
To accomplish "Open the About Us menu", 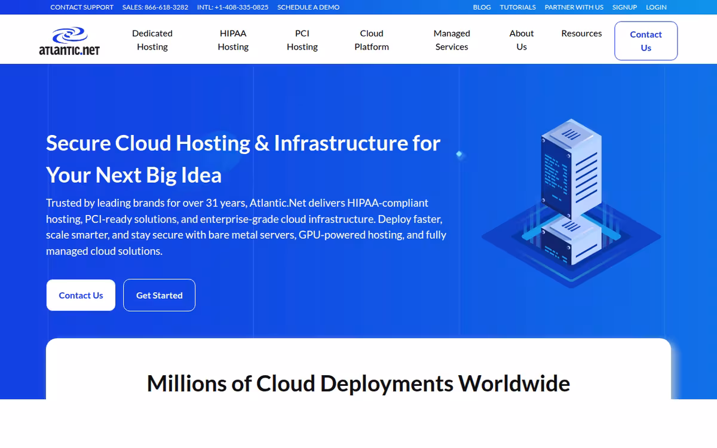I will click(522, 40).
